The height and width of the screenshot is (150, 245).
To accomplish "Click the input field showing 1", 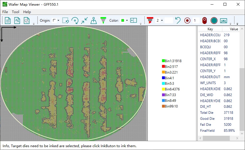I will click(x=195, y=21).
